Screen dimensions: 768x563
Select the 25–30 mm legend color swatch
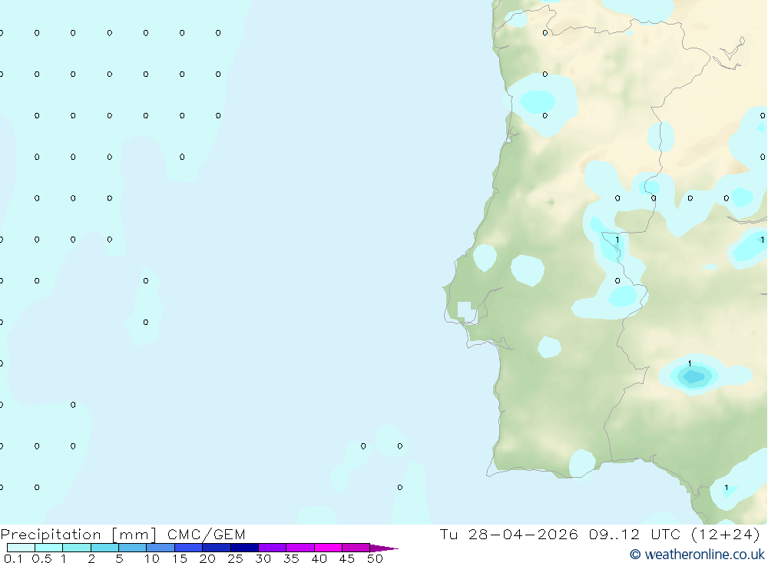click(244, 548)
